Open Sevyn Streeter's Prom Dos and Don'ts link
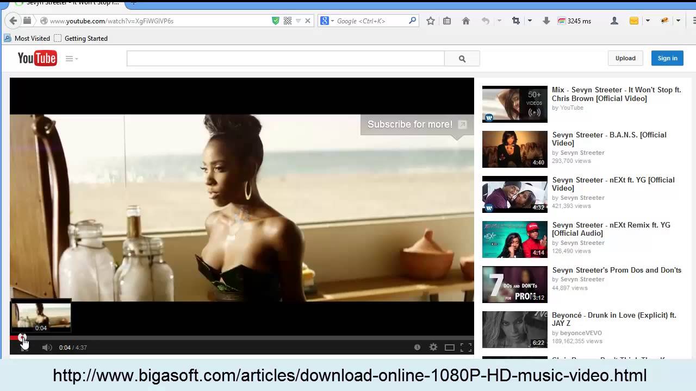696x391 pixels. 617,270
